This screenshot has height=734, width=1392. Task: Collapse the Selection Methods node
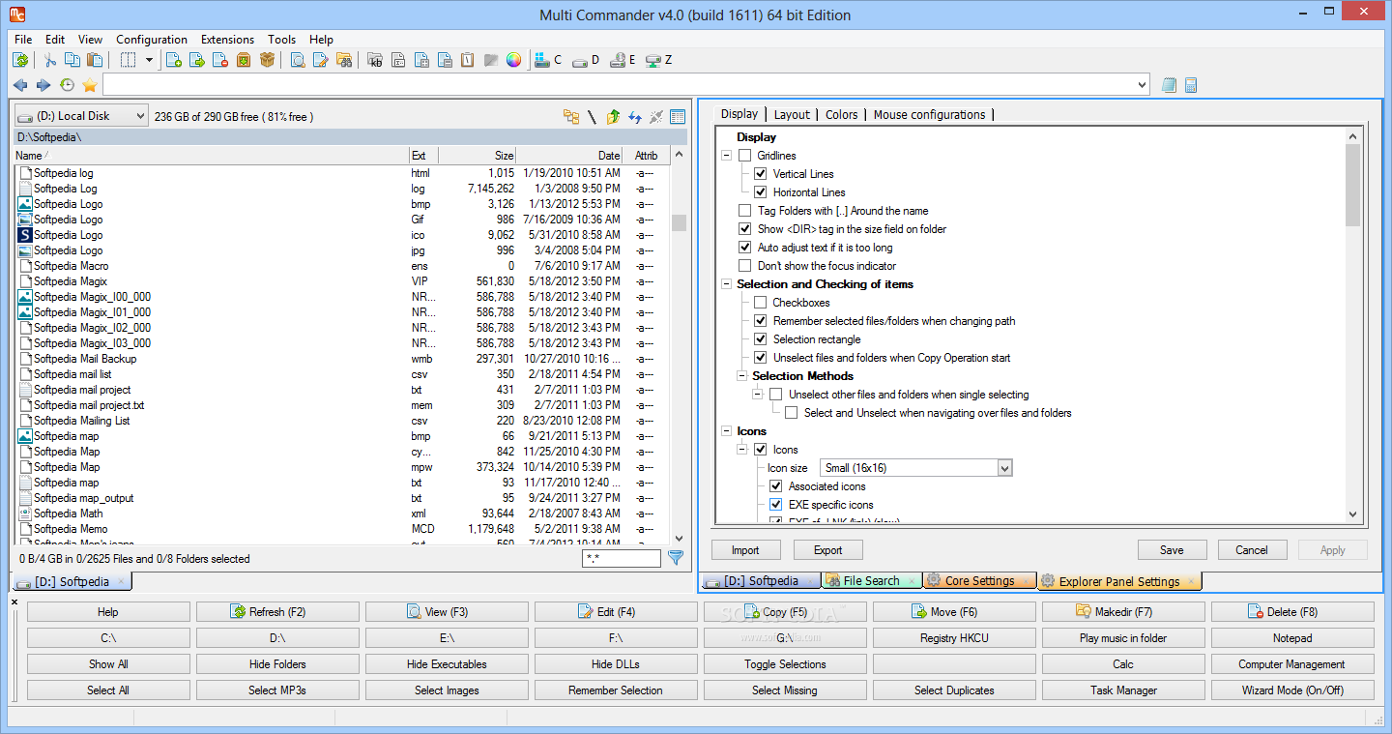coord(741,376)
